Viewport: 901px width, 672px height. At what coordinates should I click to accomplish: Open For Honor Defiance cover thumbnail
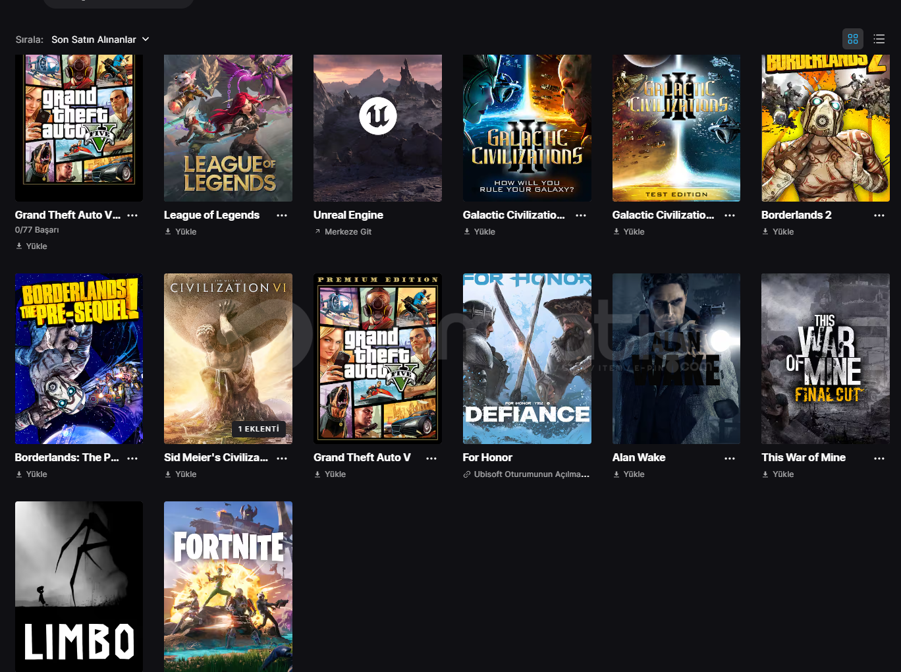(x=527, y=358)
